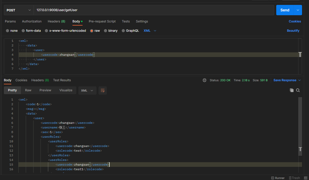Open the collection Runner
Screen dimensions: 309x180
(278, 178)
